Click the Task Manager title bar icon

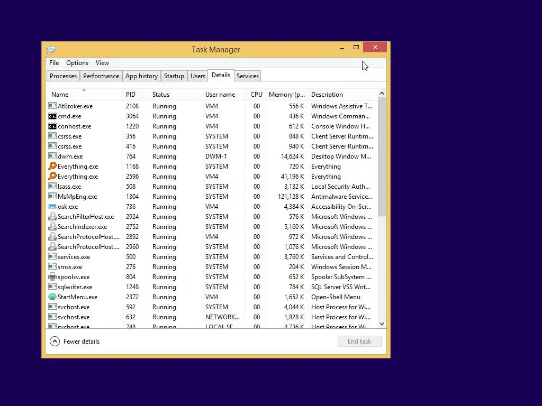[x=51, y=50]
